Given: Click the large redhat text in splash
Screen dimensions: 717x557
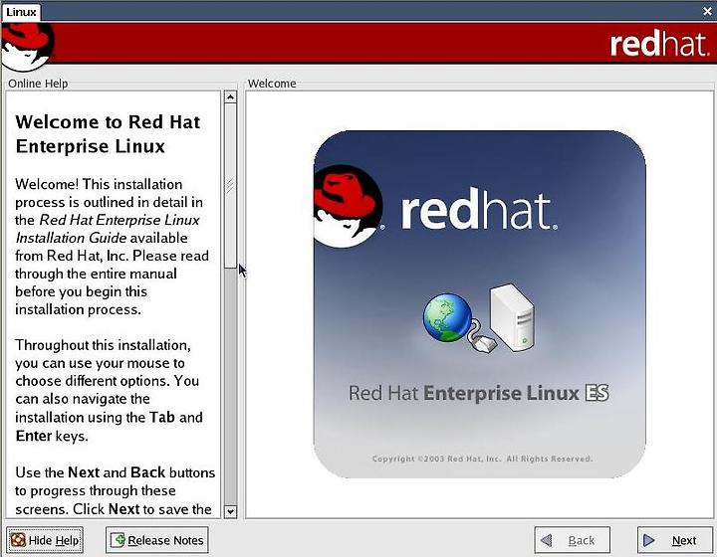Looking at the screenshot, I should (x=479, y=211).
